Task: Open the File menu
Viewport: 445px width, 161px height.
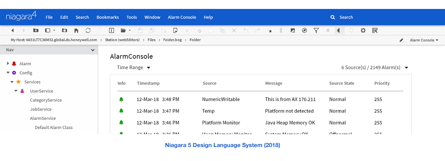Action: coord(49,17)
